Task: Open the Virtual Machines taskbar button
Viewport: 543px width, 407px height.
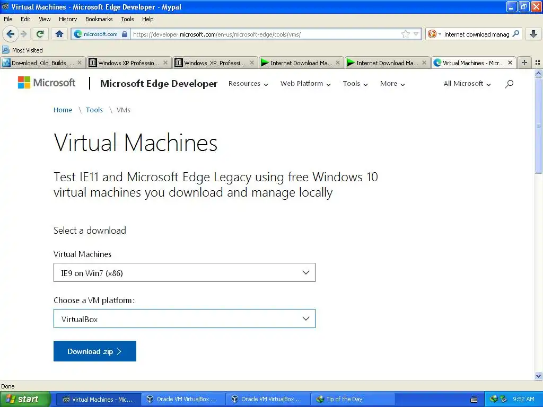Action: (98, 399)
